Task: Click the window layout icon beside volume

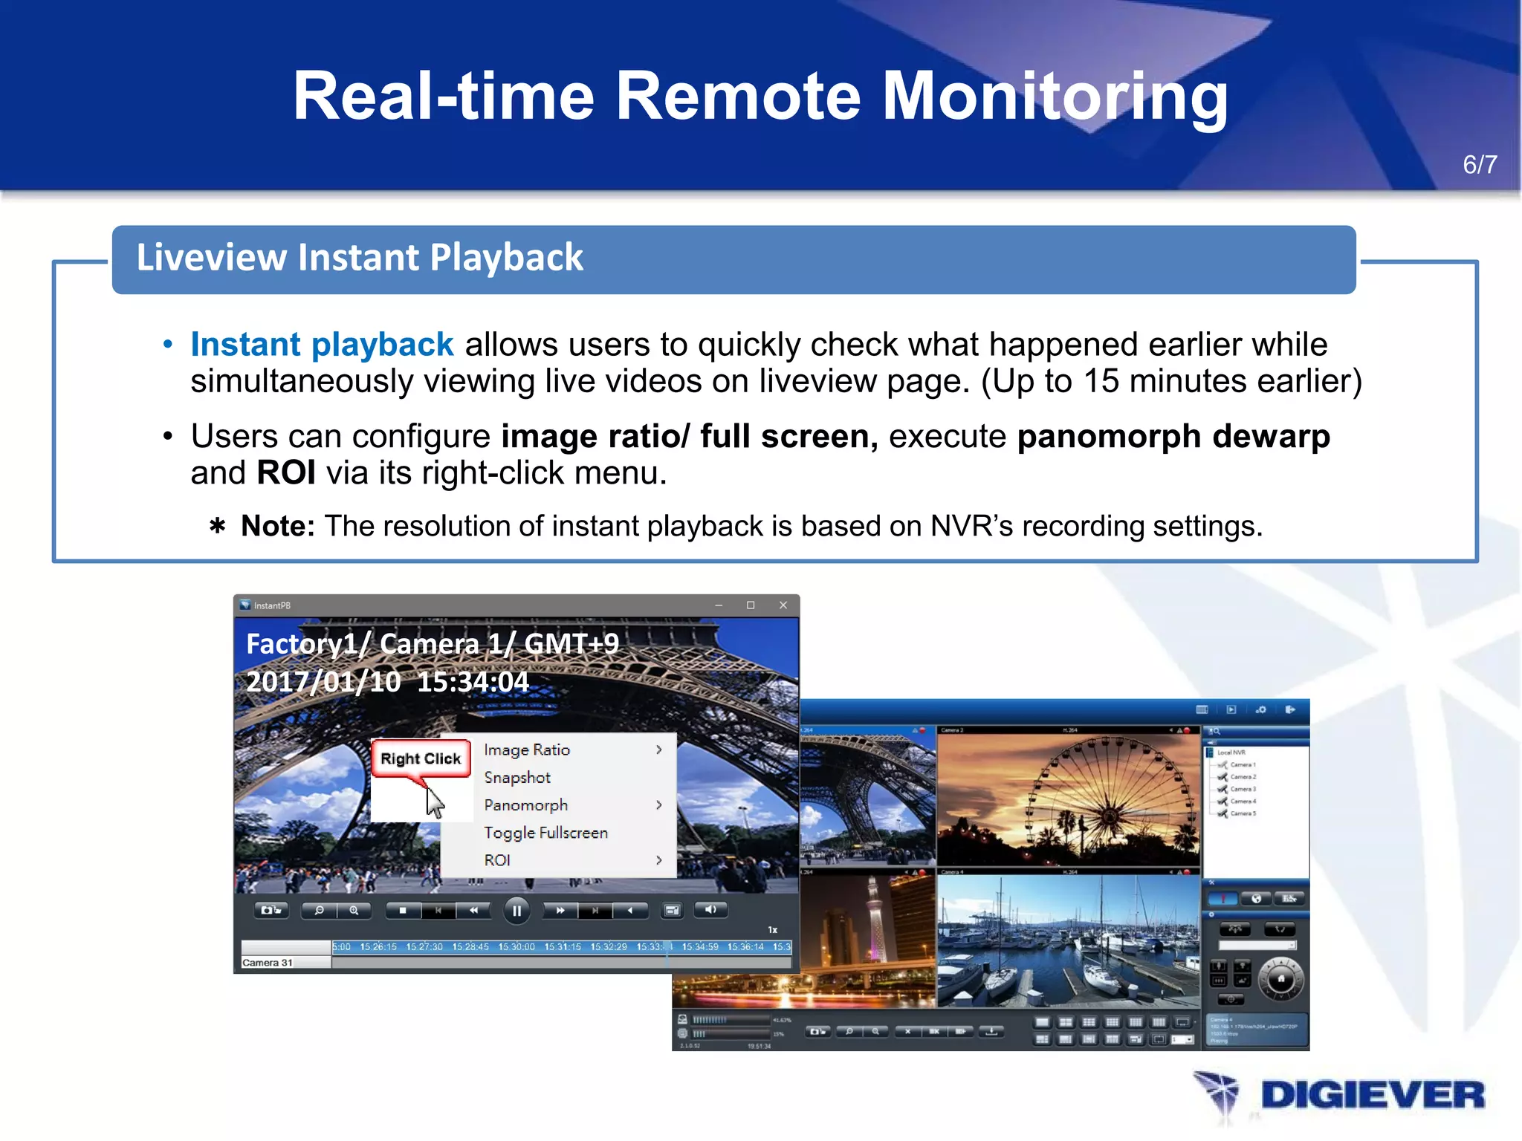Action: tap(673, 910)
